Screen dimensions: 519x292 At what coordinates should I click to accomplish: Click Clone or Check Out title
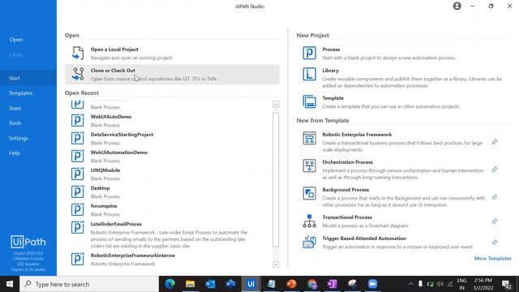coord(113,71)
